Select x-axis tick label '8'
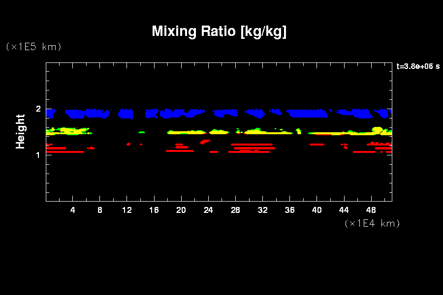The width and height of the screenshot is (443, 295). tap(100, 210)
